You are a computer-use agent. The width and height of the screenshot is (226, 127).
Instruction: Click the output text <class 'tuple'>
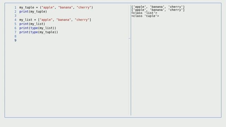pos(145,16)
